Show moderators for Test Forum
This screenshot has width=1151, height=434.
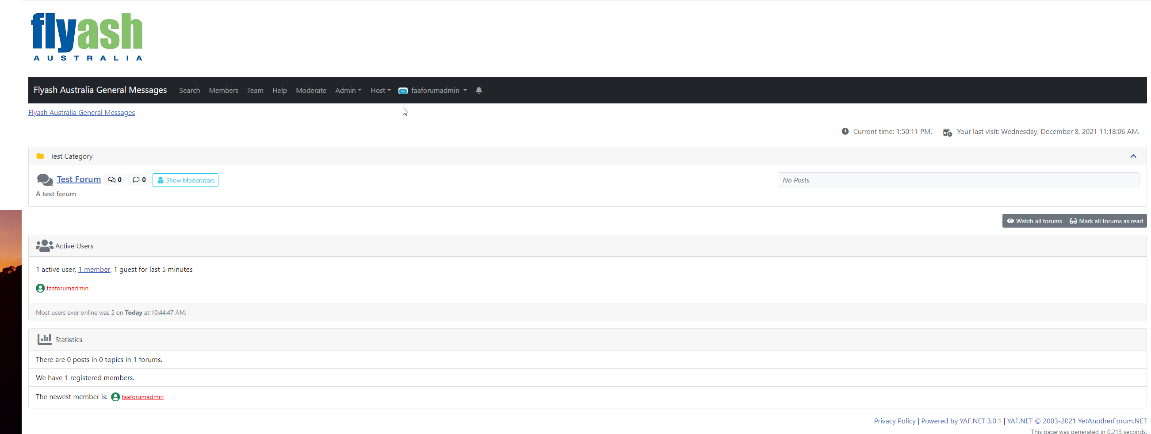(185, 180)
